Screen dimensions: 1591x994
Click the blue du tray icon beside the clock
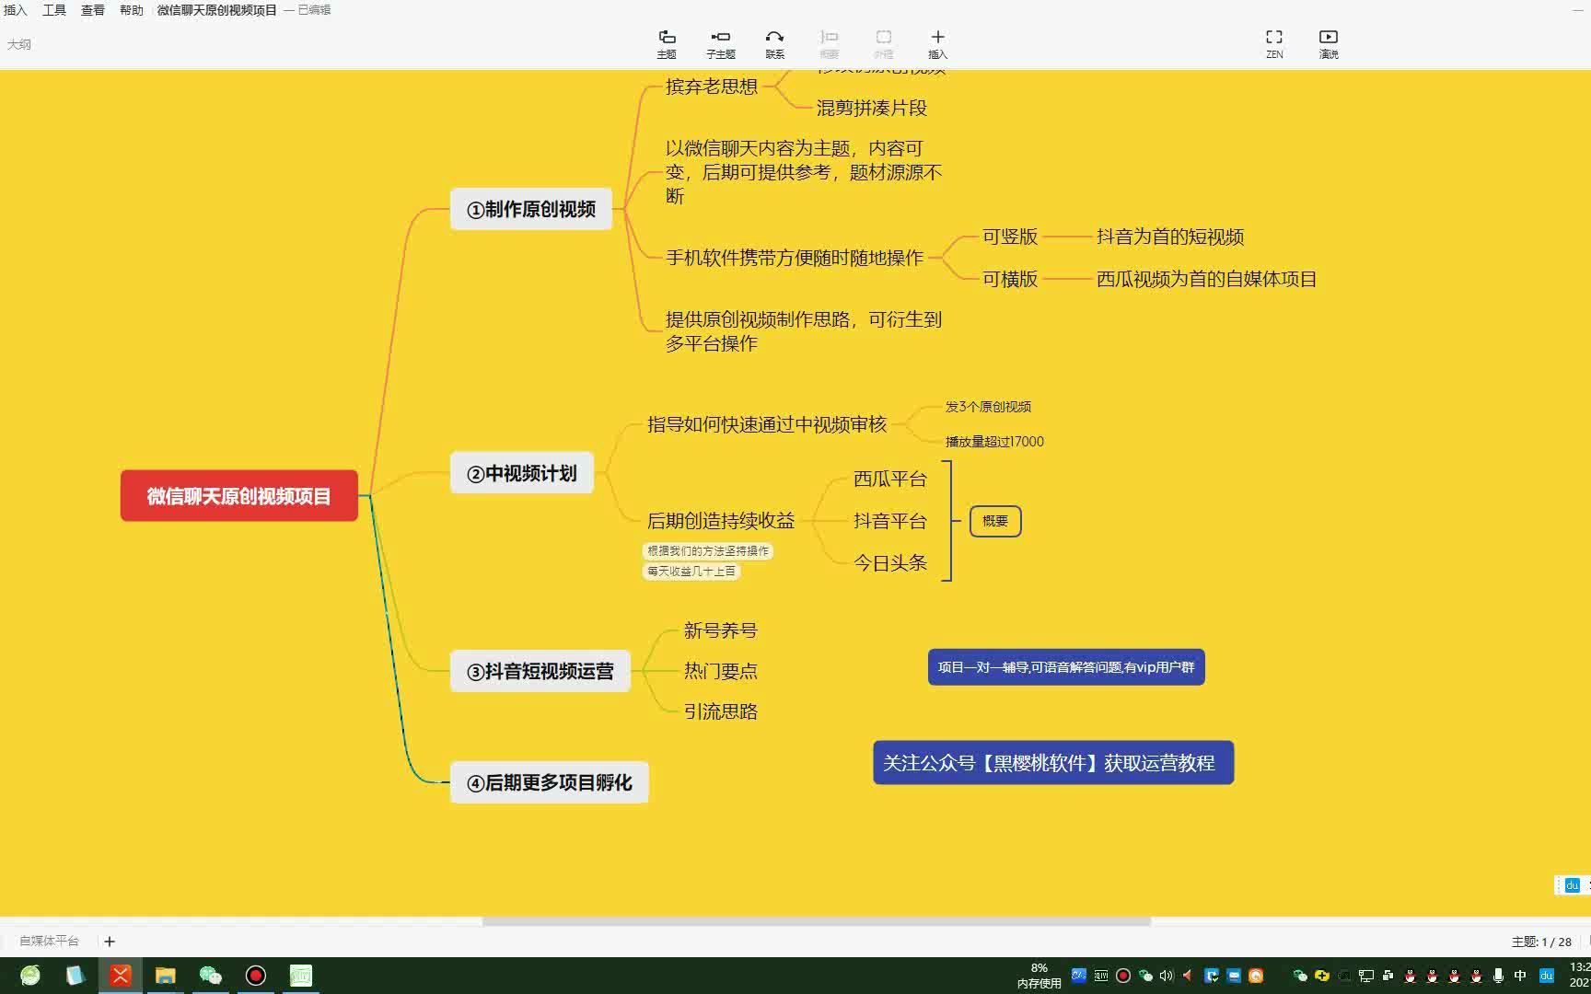coord(1547,976)
